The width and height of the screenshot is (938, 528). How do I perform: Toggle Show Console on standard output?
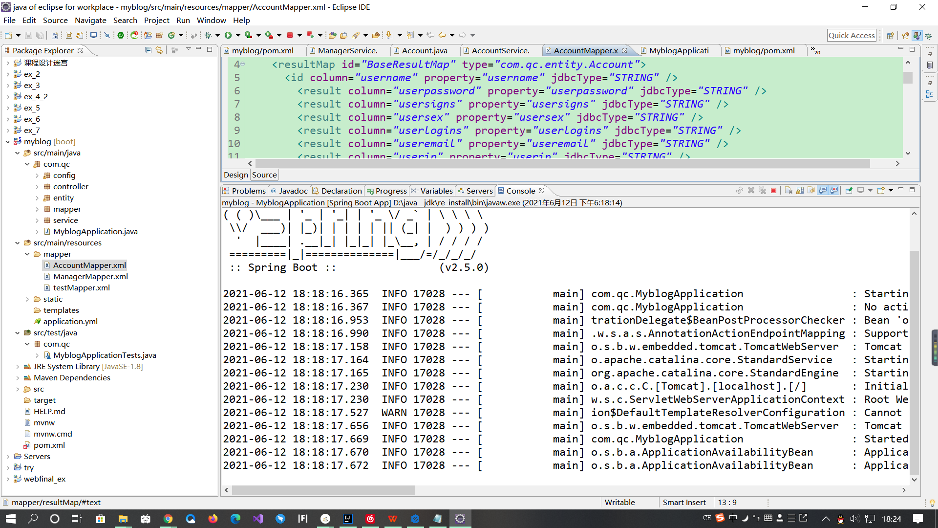823,191
